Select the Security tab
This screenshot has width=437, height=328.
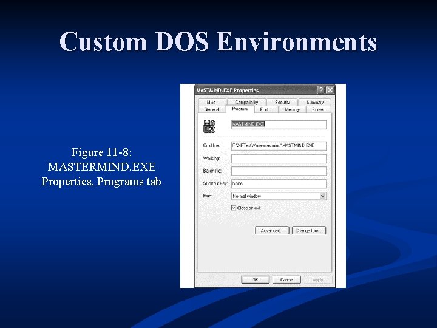coord(282,102)
